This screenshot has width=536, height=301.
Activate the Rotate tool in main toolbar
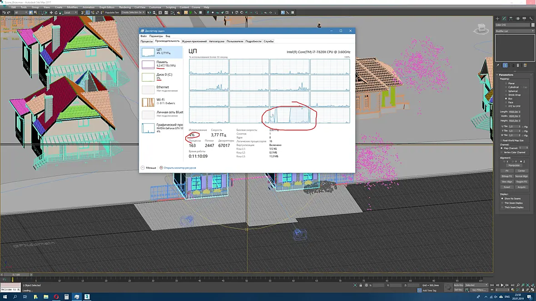pos(56,13)
